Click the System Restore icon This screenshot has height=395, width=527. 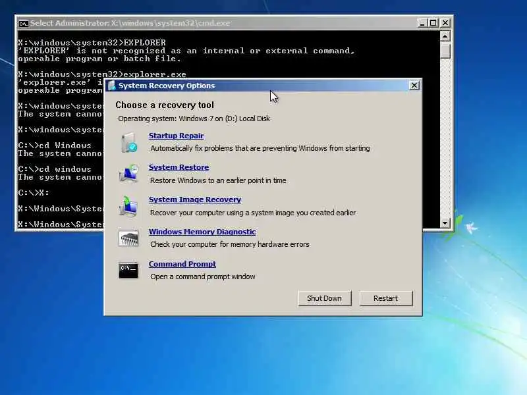(x=128, y=174)
